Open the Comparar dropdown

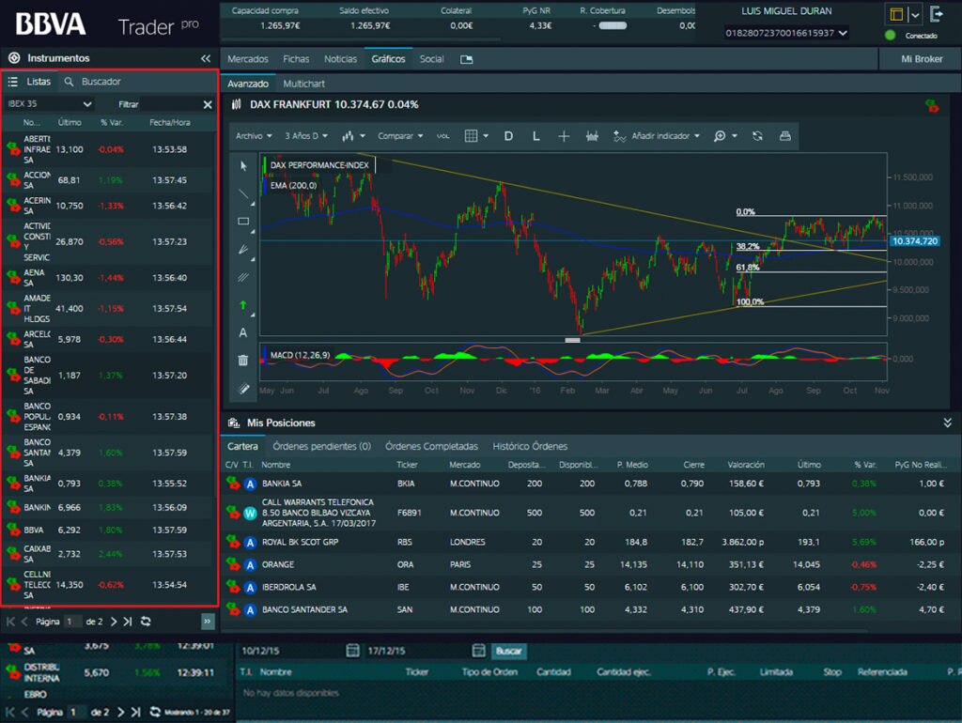400,136
